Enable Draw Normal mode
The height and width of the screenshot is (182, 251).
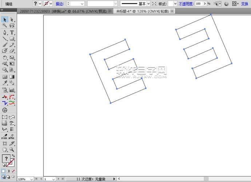pyautogui.click(x=3, y=177)
